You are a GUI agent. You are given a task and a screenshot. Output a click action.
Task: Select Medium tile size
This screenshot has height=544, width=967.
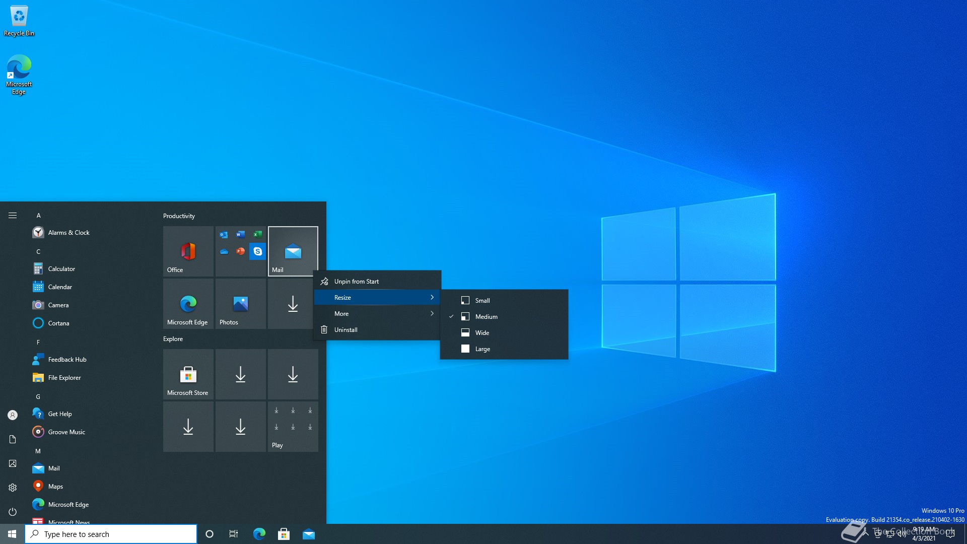pyautogui.click(x=504, y=317)
